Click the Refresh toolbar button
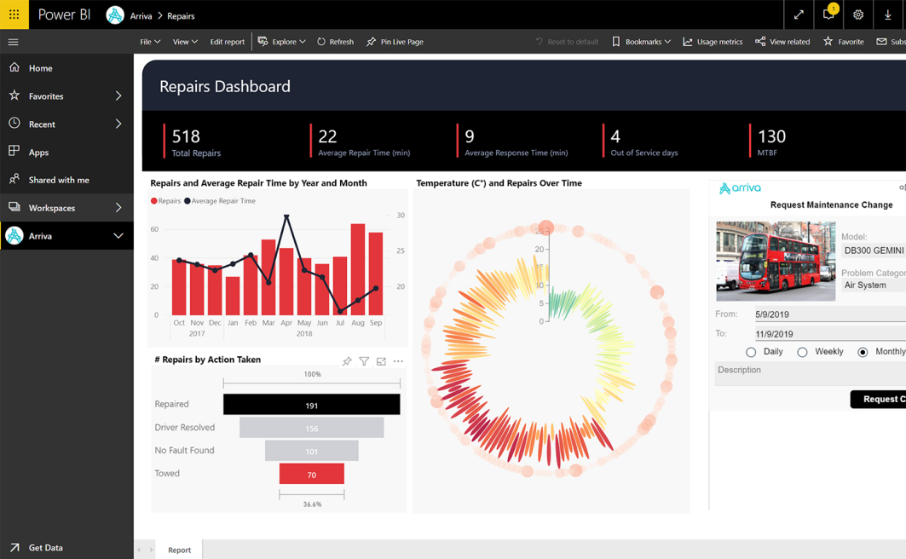The height and width of the screenshot is (559, 906). [x=335, y=42]
